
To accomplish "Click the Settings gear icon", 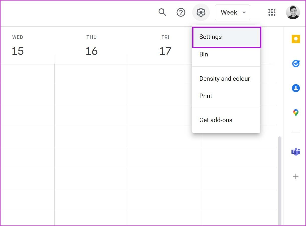I will click(x=201, y=12).
